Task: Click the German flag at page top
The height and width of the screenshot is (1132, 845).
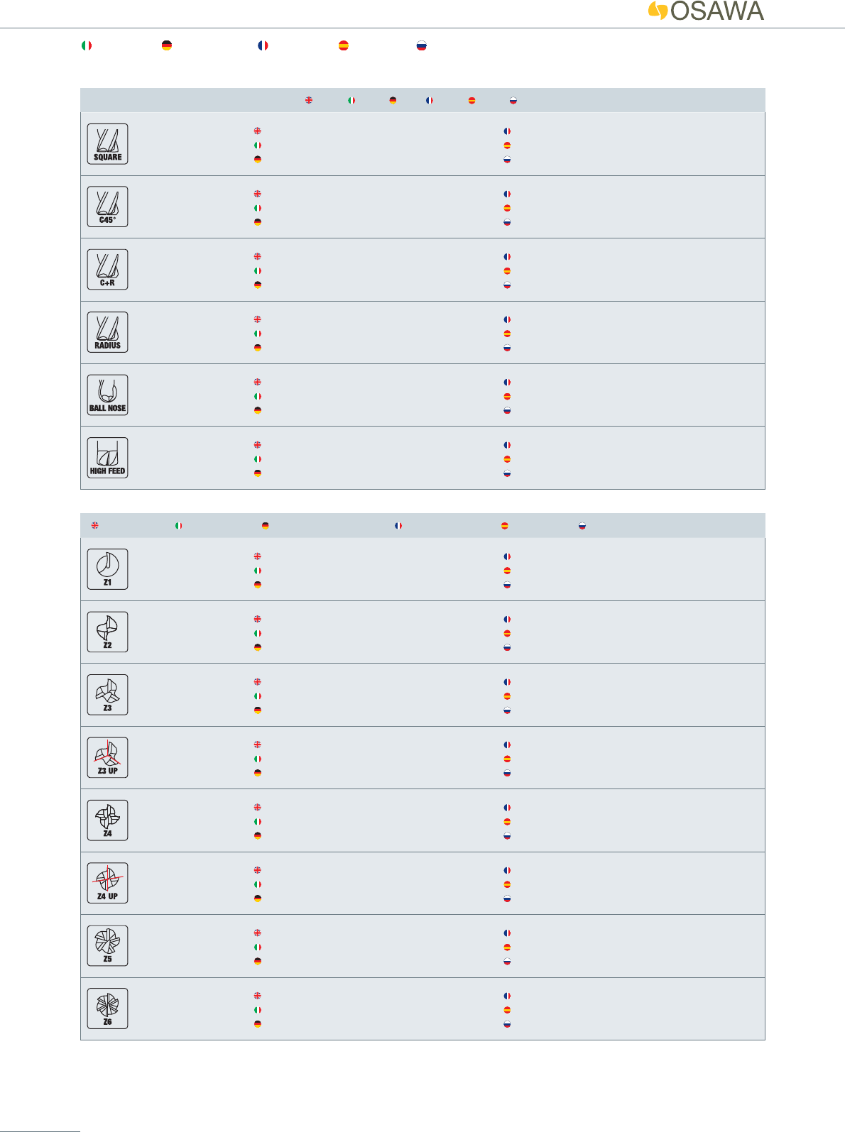Action: [x=166, y=45]
